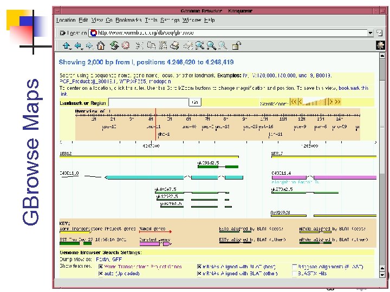Click the site favicon in URL field

pyautogui.click(x=93, y=33)
